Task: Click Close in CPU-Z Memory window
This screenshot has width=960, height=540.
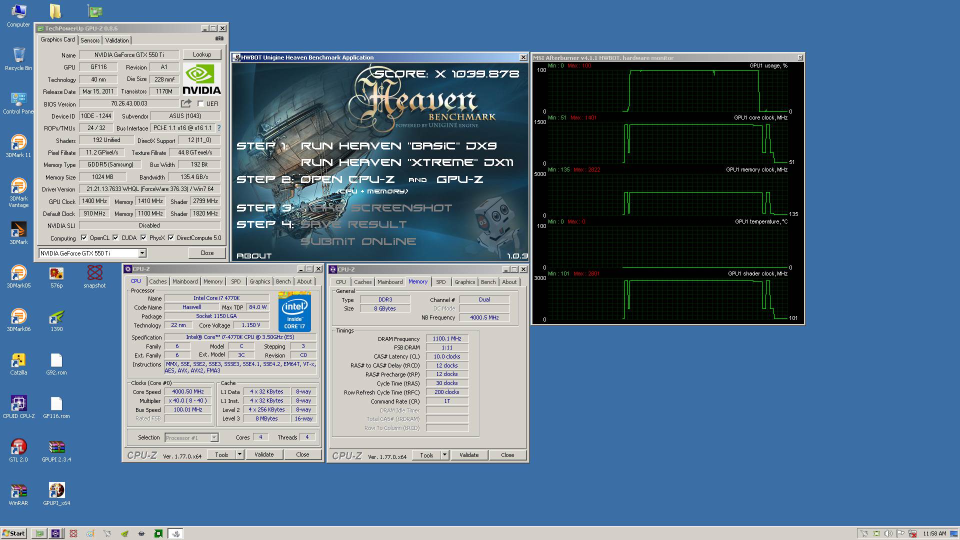Action: [507, 455]
